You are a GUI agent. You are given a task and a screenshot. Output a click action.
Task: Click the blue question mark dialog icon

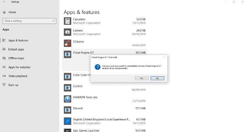tap(97, 67)
